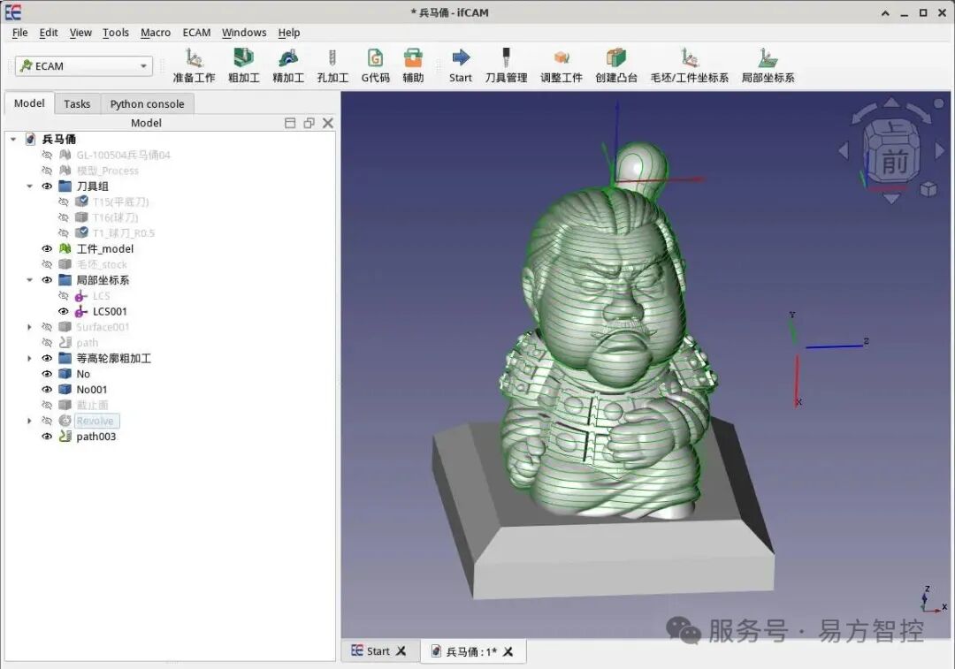Hide the path003 toolpath
Screen dimensions: 955x669
46,437
